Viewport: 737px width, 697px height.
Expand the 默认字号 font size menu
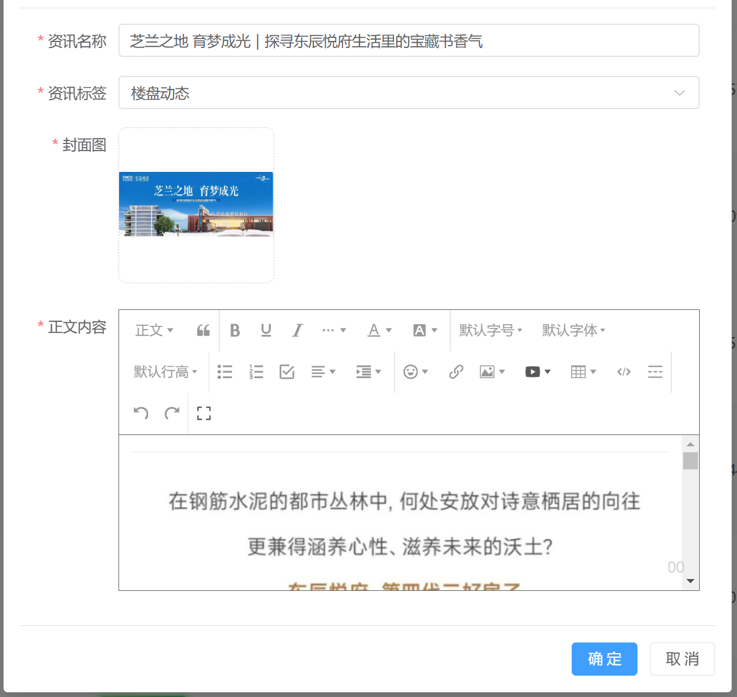tap(491, 330)
